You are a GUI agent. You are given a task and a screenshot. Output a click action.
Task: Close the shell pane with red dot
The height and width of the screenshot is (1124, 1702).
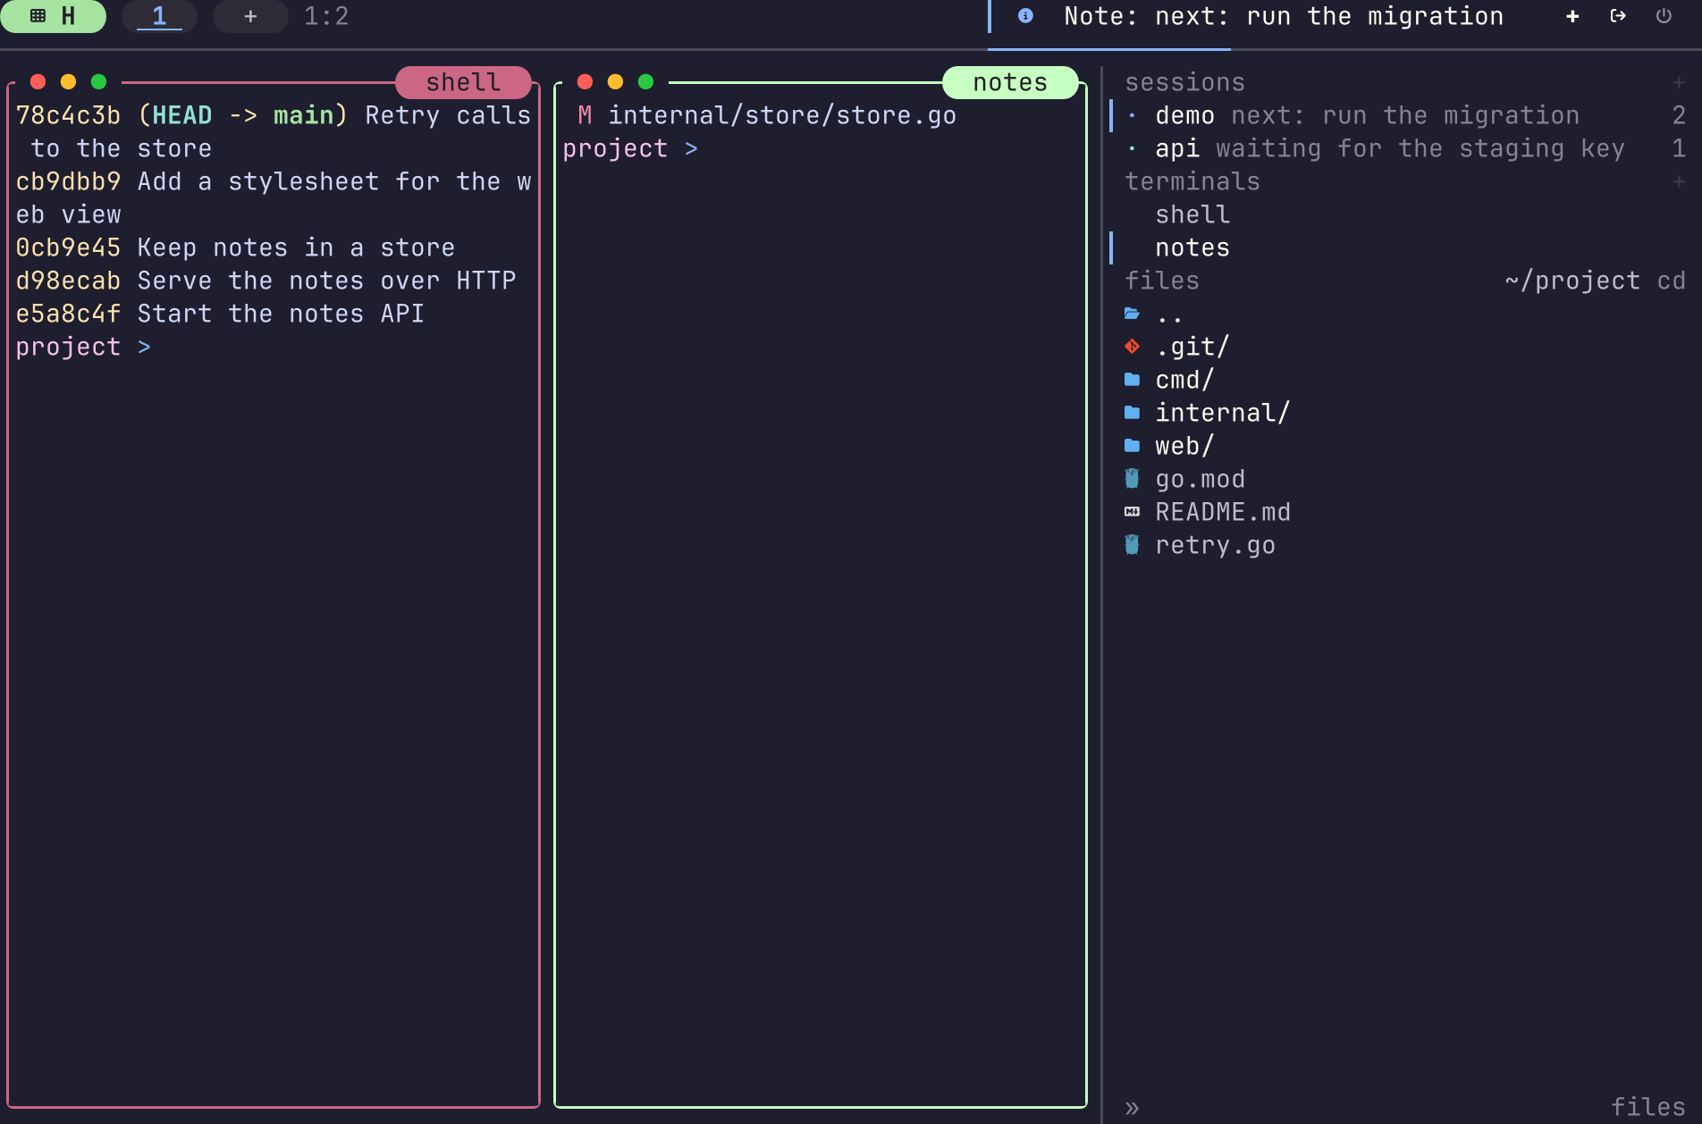click(x=38, y=81)
